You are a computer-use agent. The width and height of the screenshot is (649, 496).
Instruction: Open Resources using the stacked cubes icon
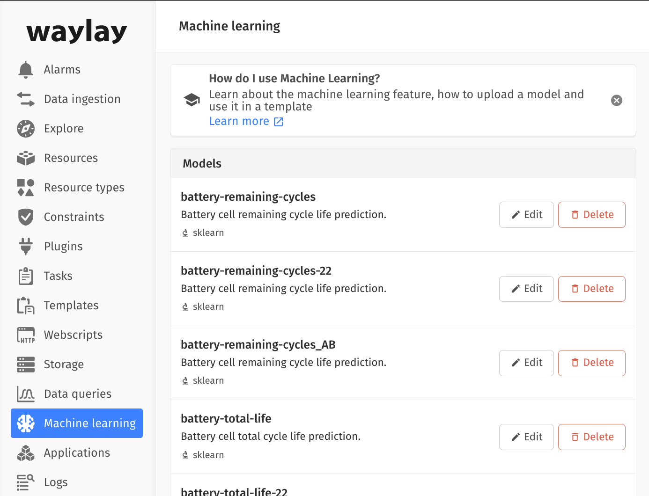[x=25, y=158]
